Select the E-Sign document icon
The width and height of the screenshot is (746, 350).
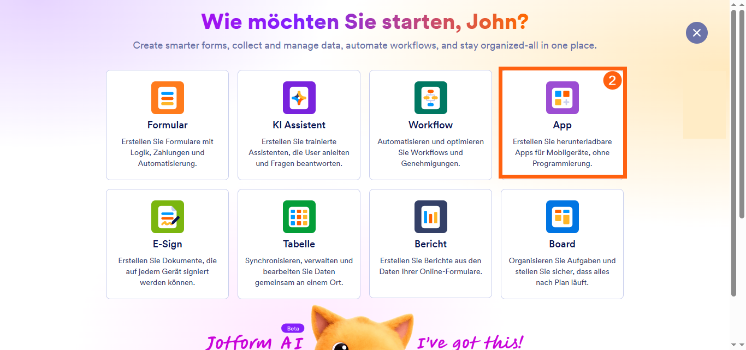pos(167,217)
